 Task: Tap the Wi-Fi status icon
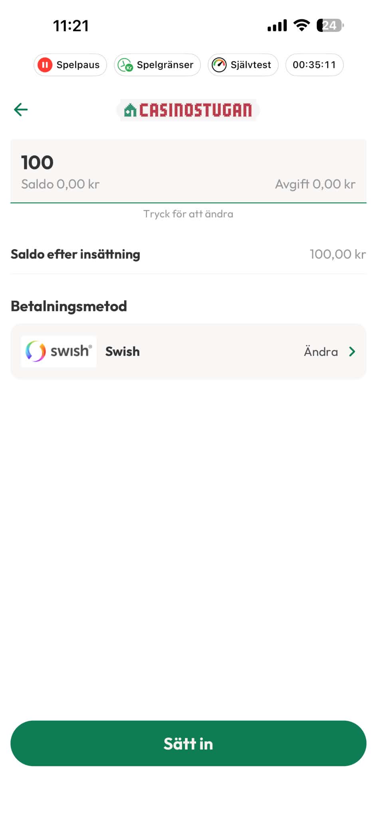tap(302, 26)
